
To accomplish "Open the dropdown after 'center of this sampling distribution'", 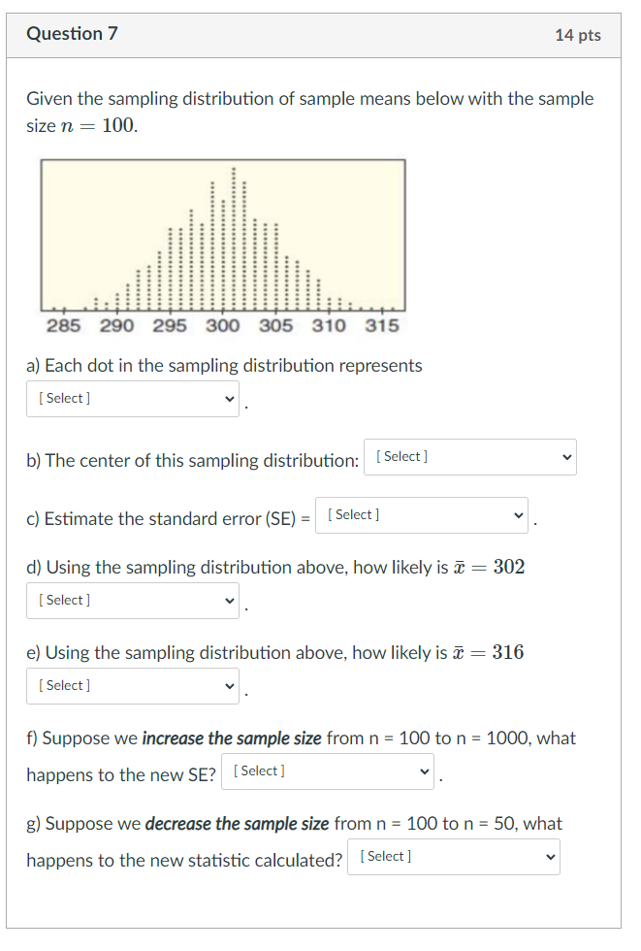I will pyautogui.click(x=470, y=456).
